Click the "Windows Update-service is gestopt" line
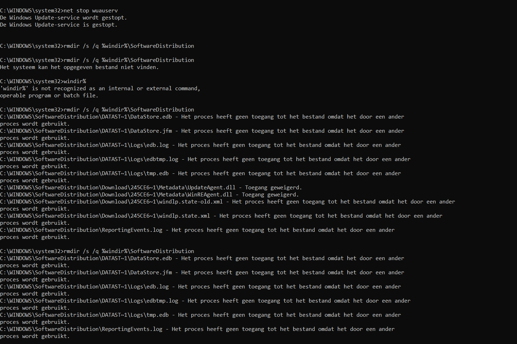Screen dimensions: 517x344 (63, 25)
